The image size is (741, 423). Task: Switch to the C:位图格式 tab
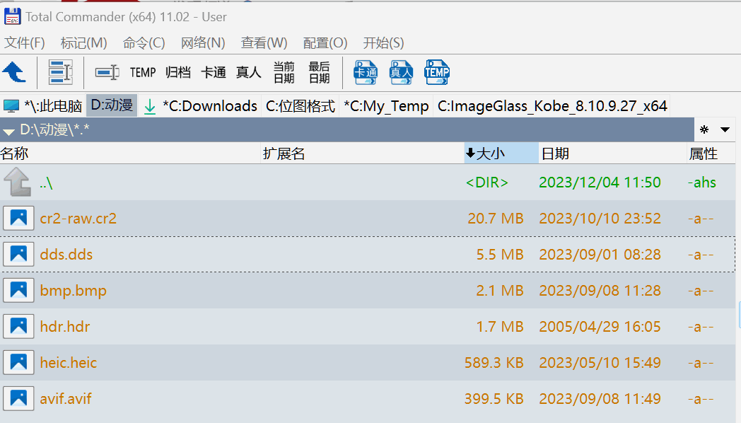[x=300, y=106]
